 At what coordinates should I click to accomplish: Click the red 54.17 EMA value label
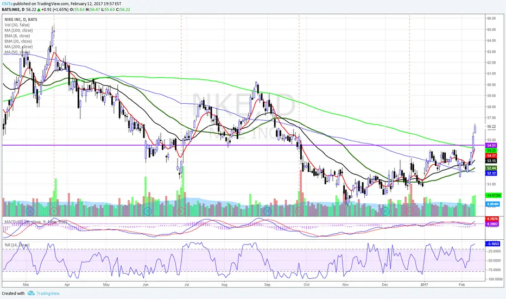tap(491, 156)
